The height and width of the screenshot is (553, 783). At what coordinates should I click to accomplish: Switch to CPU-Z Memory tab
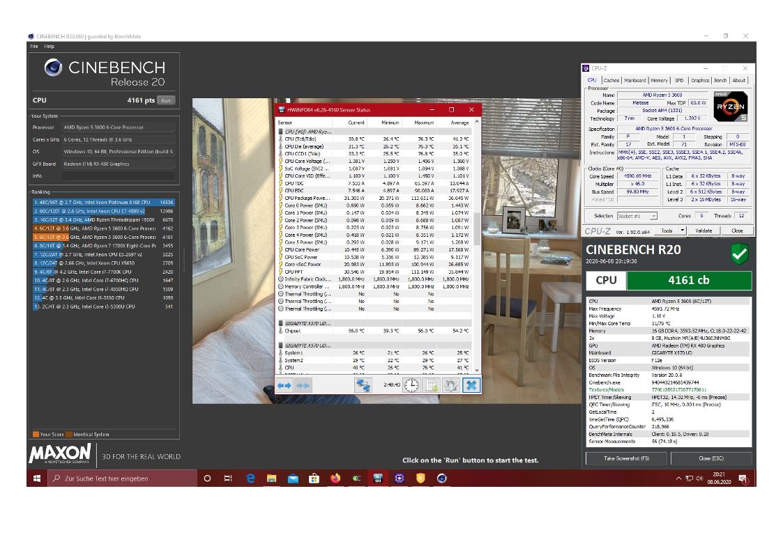pos(659,80)
